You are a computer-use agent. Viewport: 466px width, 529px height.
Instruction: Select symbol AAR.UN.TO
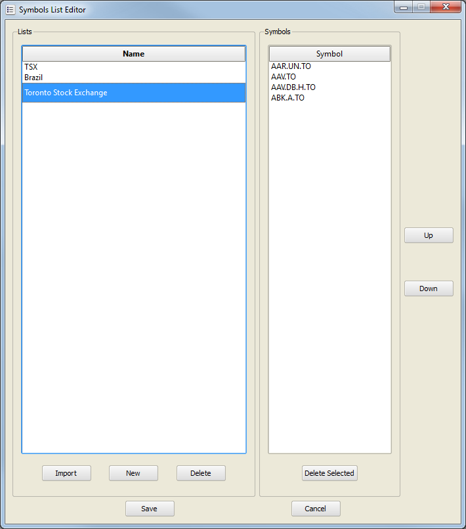click(x=291, y=66)
